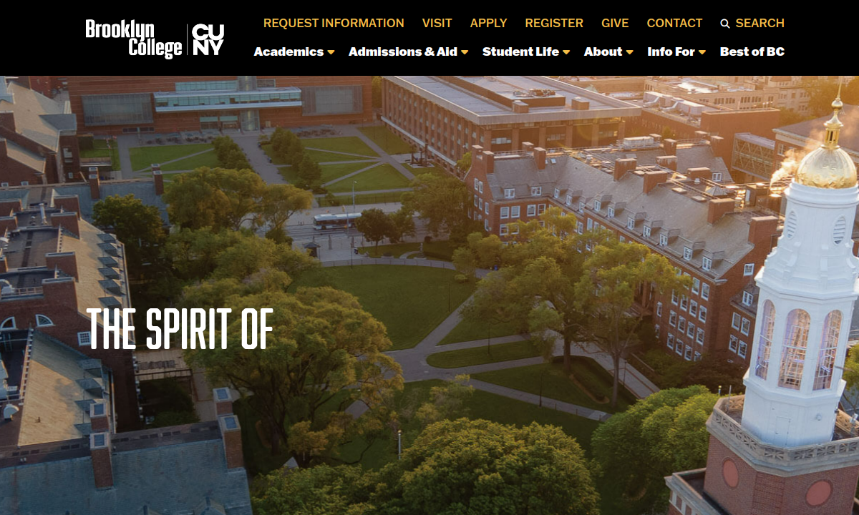This screenshot has height=515, width=859.
Task: Click the search magnifier icon
Action: click(725, 24)
